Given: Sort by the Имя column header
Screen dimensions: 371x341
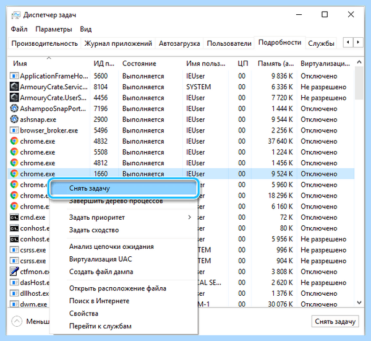Looking at the screenshot, I should point(49,64).
